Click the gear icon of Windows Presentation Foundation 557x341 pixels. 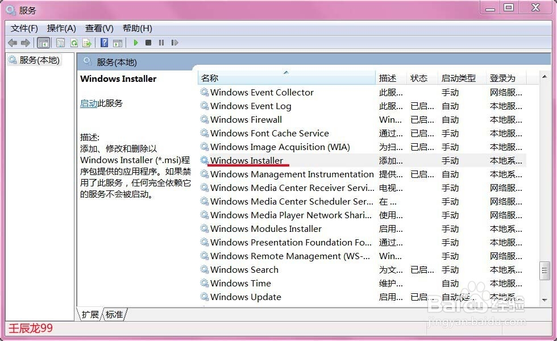[204, 242]
